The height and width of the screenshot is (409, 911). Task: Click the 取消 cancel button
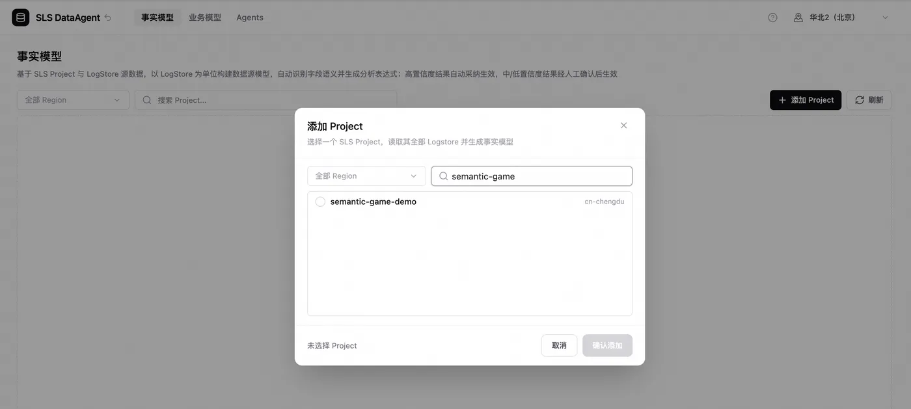point(559,345)
